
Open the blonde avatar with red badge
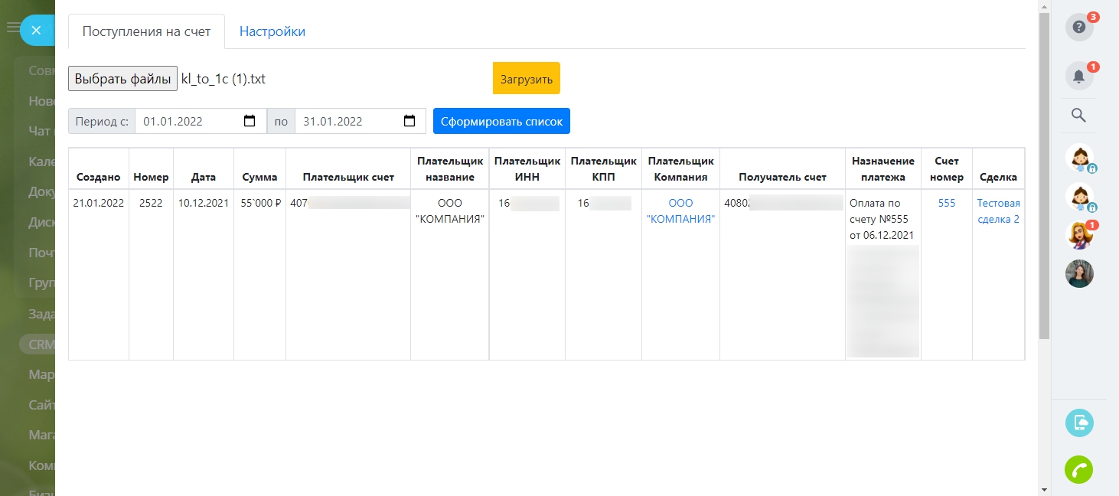pos(1079,235)
